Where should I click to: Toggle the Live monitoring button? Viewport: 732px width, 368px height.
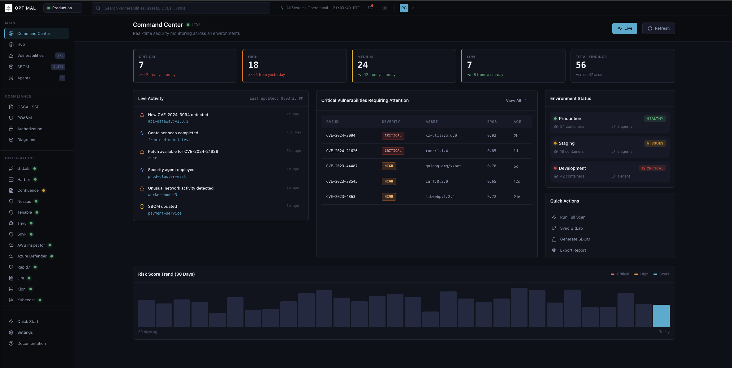click(x=625, y=28)
